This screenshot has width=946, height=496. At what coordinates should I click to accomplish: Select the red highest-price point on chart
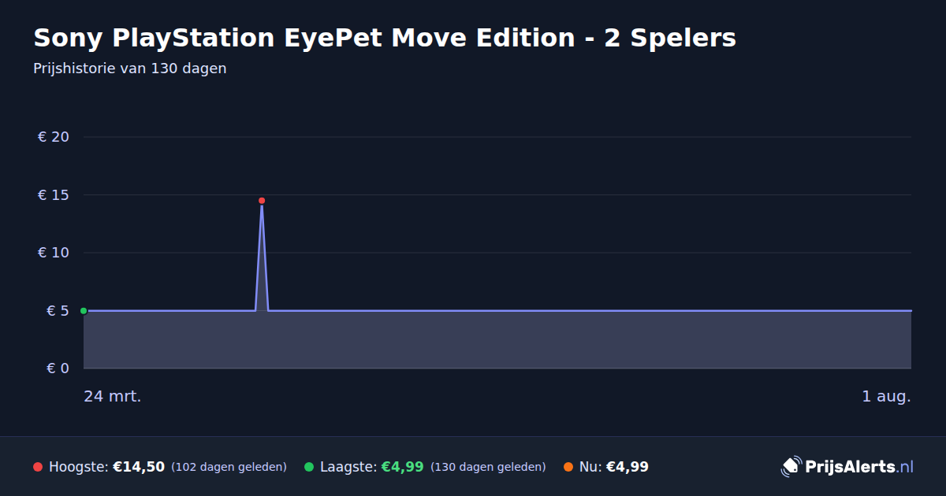[262, 201]
